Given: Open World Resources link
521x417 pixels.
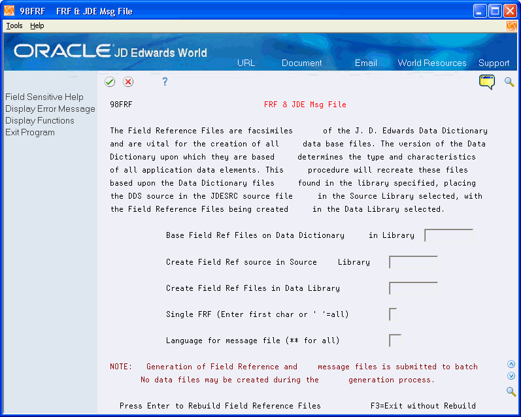Looking at the screenshot, I should (432, 63).
